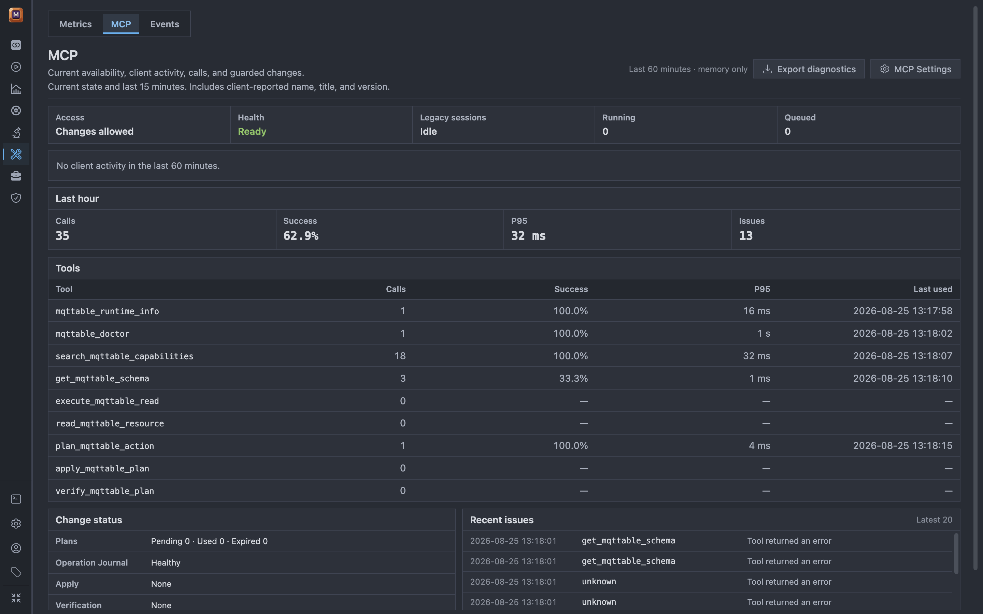Viewport: 983px width, 614px height.
Task: Open the user account icon in sidebar
Action: coord(16,548)
